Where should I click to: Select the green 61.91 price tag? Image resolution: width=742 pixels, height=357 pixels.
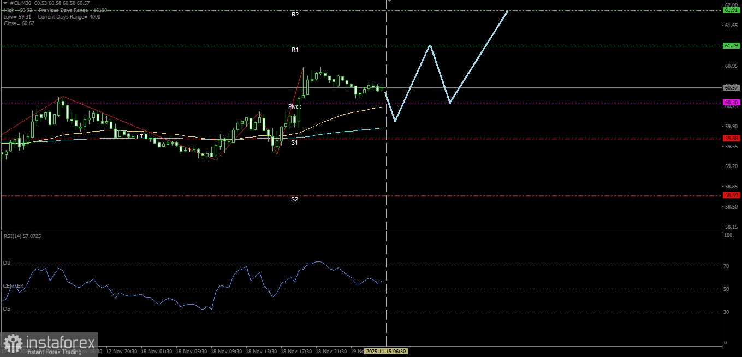pyautogui.click(x=731, y=10)
